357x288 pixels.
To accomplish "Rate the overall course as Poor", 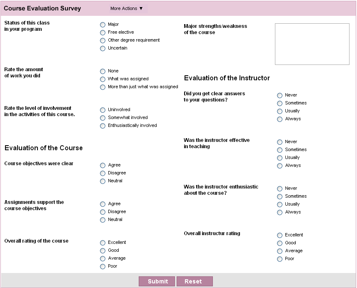I will click(x=103, y=267).
